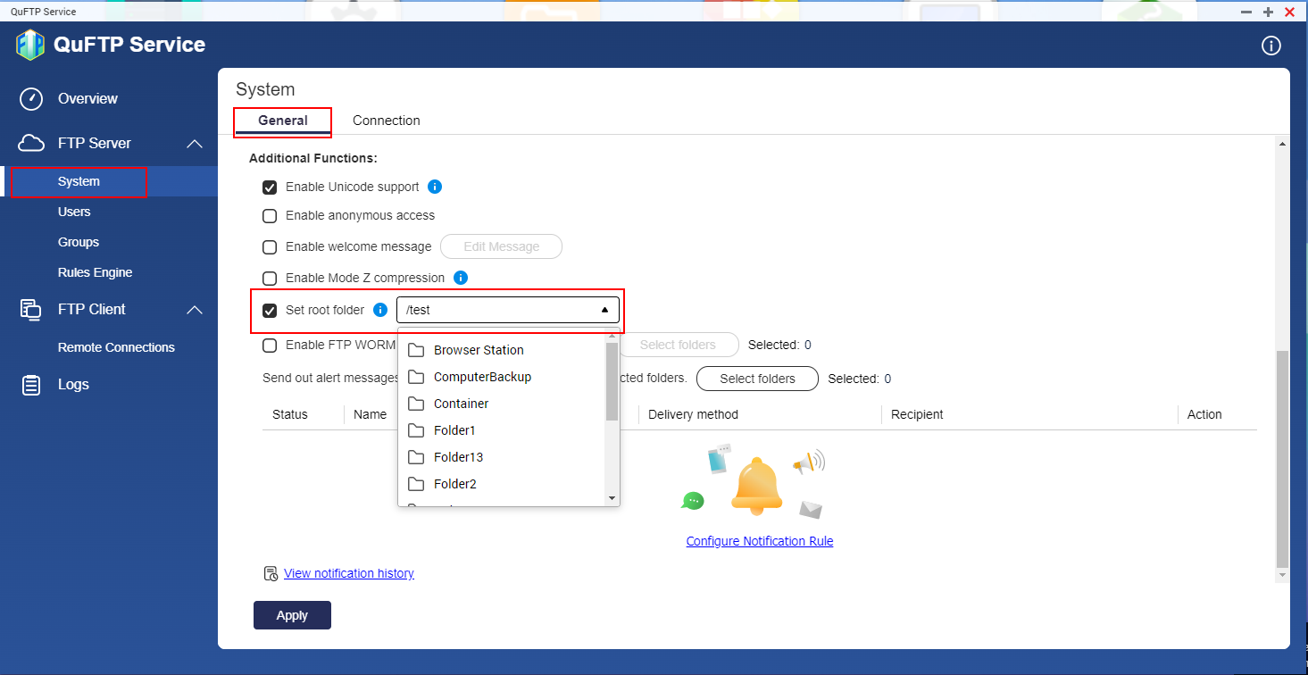
Task: Show info tip for Unicode support
Action: (435, 187)
